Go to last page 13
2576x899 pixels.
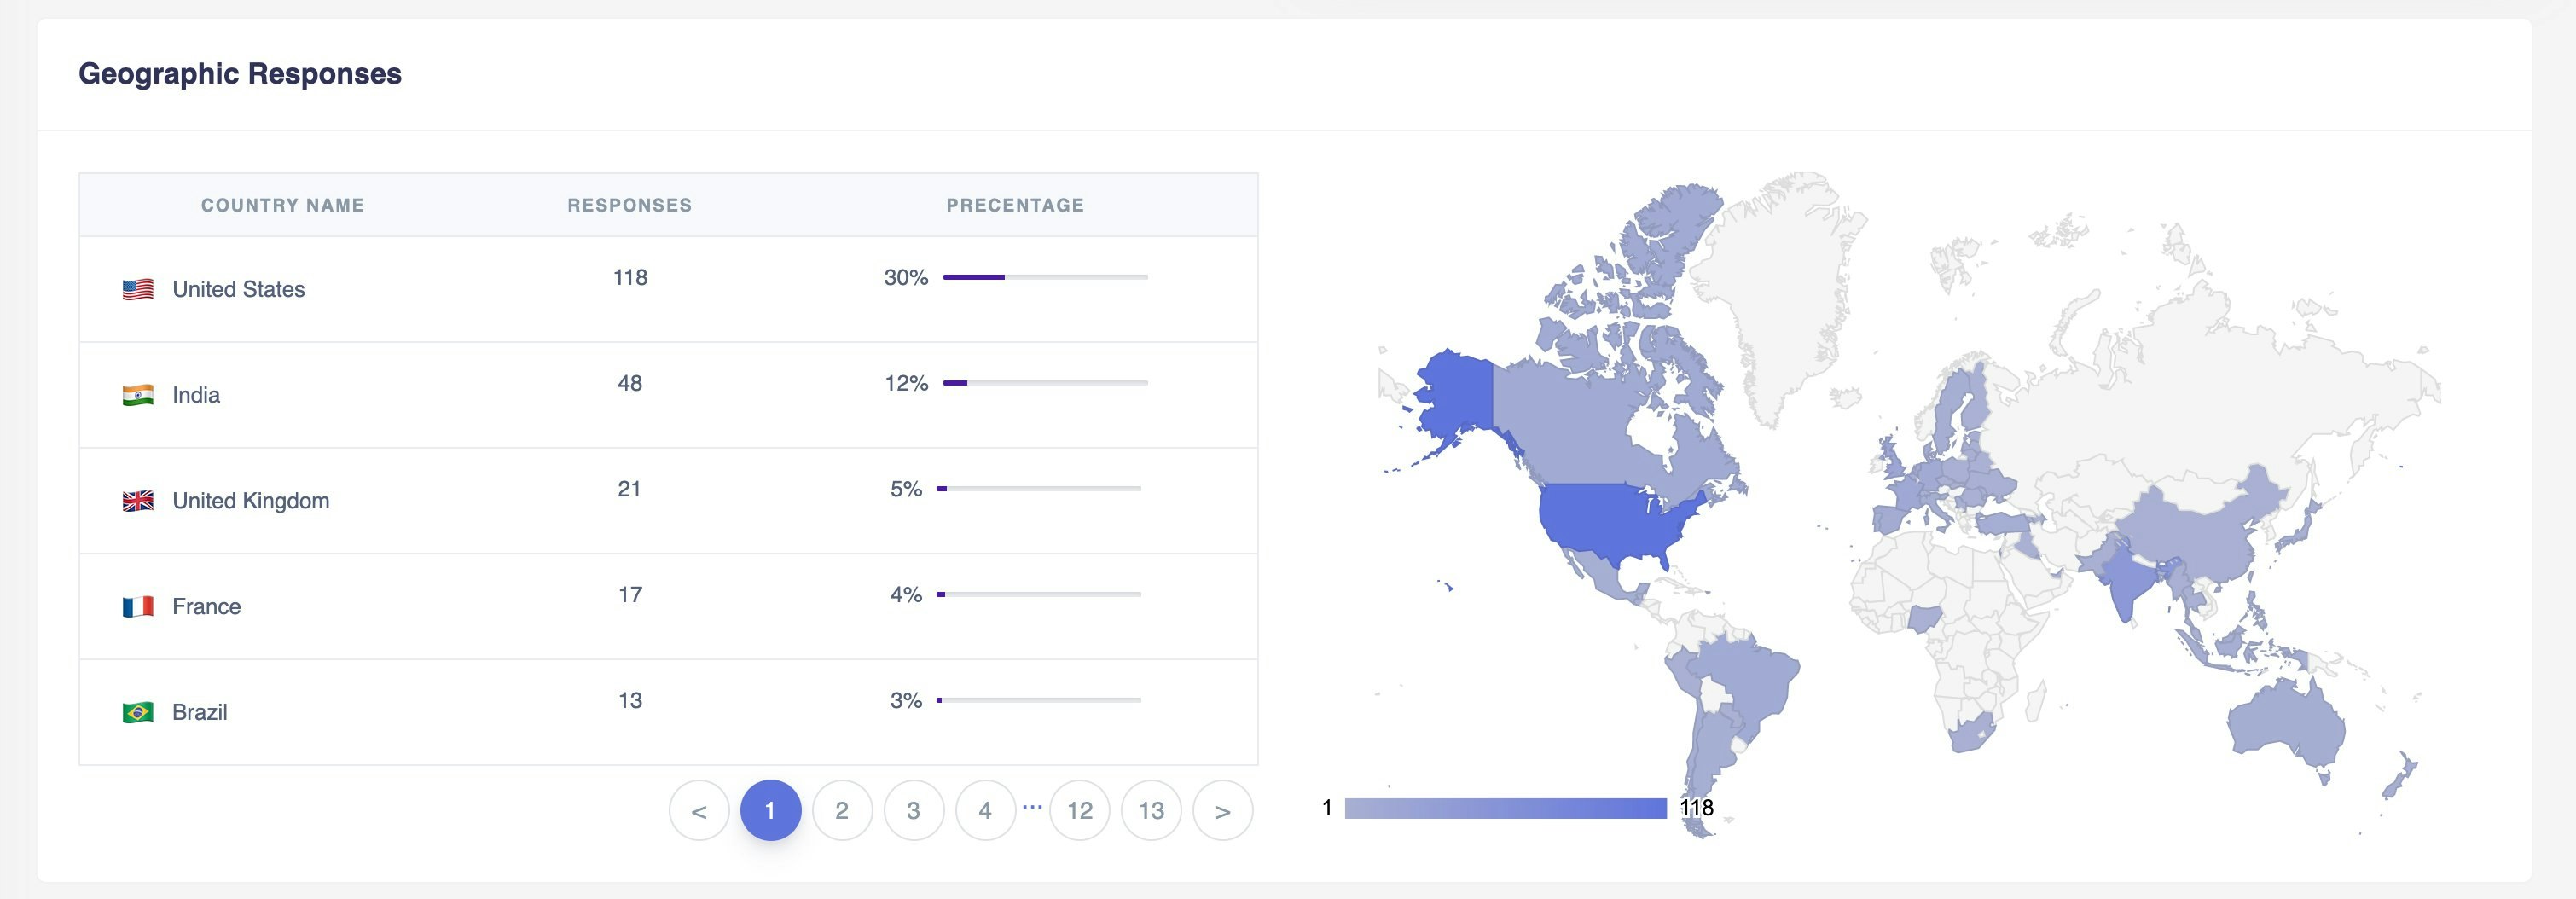(1152, 810)
